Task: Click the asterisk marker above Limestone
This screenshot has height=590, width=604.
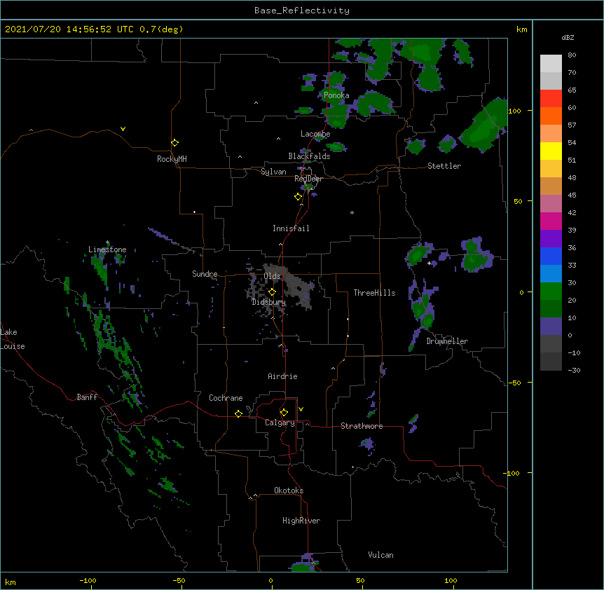Action: coord(107,242)
